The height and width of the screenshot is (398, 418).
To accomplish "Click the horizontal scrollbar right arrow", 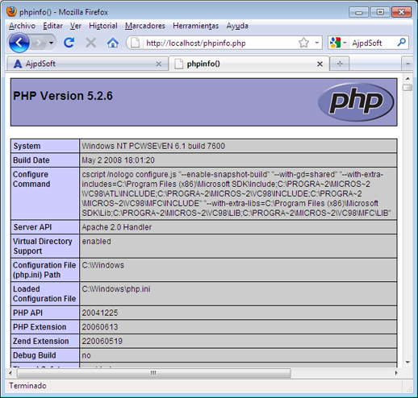I will coord(396,373).
